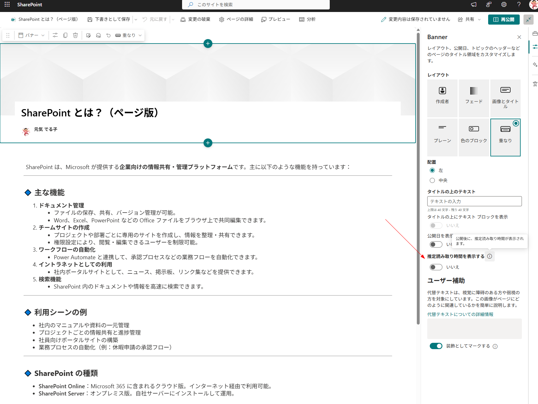Click the SharePoint brand link in header
The height and width of the screenshot is (404, 538).
pos(30,4)
